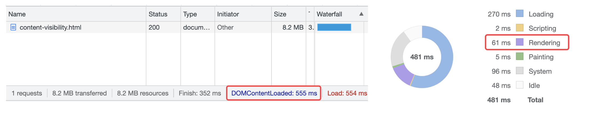Sort by the Initiator column header
591x119 pixels.
(228, 14)
